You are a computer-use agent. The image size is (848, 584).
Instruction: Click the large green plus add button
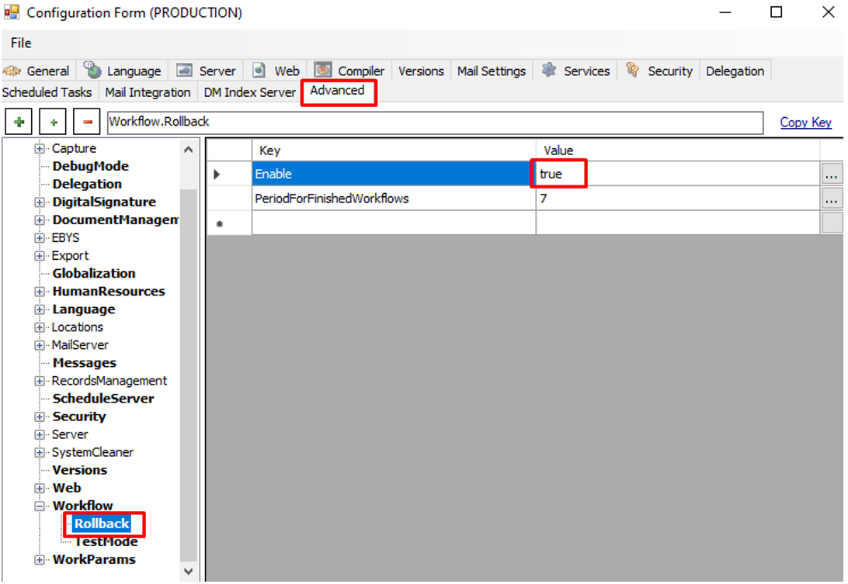(19, 122)
